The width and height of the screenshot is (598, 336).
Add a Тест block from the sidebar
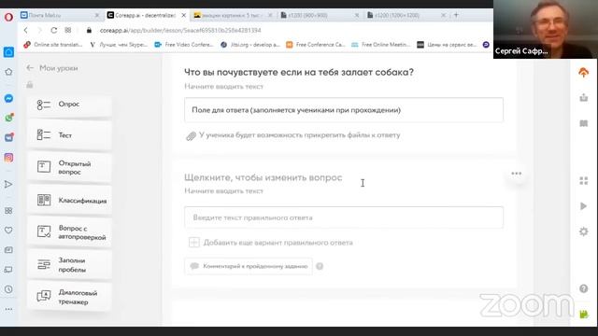[x=69, y=135]
